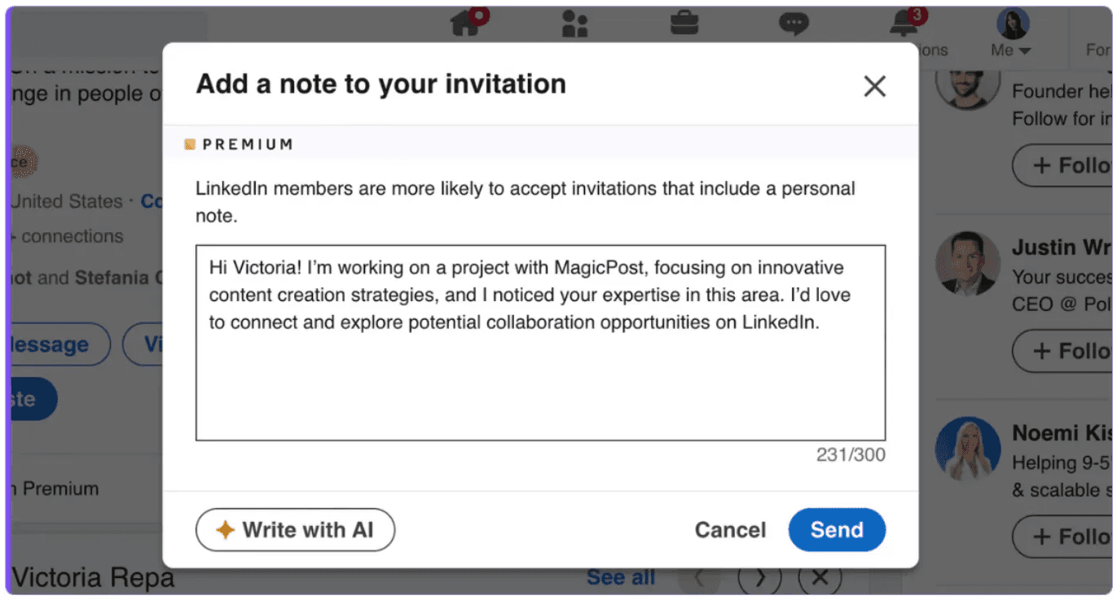Click inside the invitation note text box
This screenshot has height=600, width=1117.
(540, 343)
